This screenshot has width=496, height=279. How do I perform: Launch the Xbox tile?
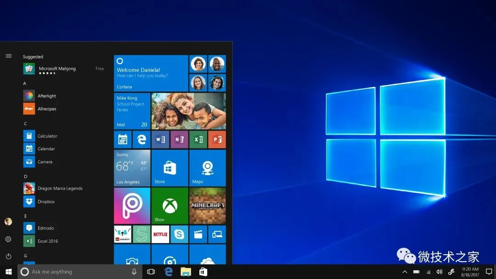(169, 205)
